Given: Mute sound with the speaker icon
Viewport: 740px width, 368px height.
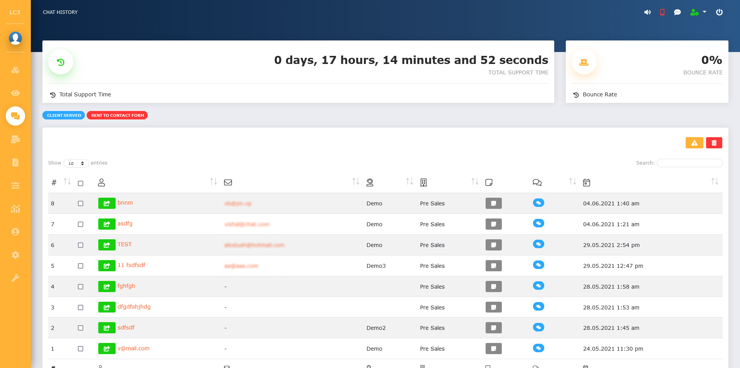Looking at the screenshot, I should coord(647,12).
